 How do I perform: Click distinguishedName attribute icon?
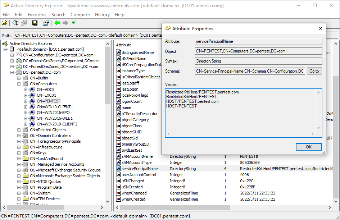click(118, 52)
